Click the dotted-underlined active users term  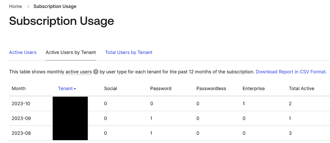[x=79, y=72]
